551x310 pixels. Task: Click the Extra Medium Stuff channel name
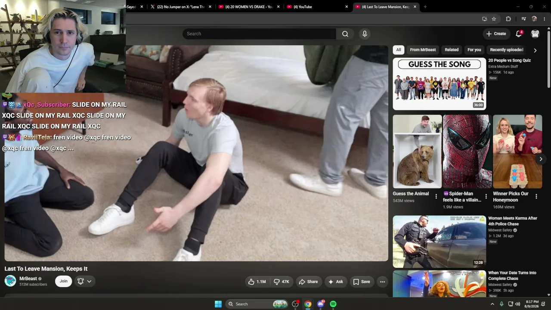[x=503, y=67]
